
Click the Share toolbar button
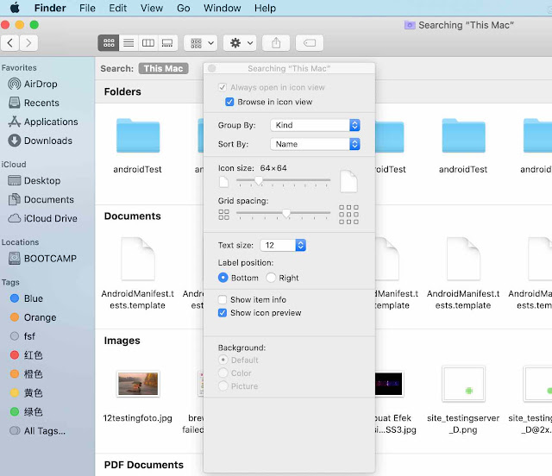click(x=276, y=43)
